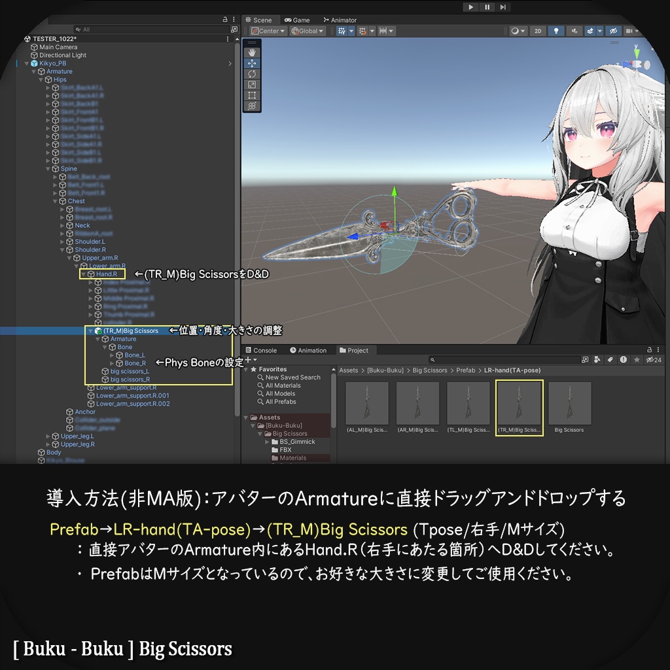Screen dimensions: 670x670
Task: Select the Rotate tool
Action: 253,74
